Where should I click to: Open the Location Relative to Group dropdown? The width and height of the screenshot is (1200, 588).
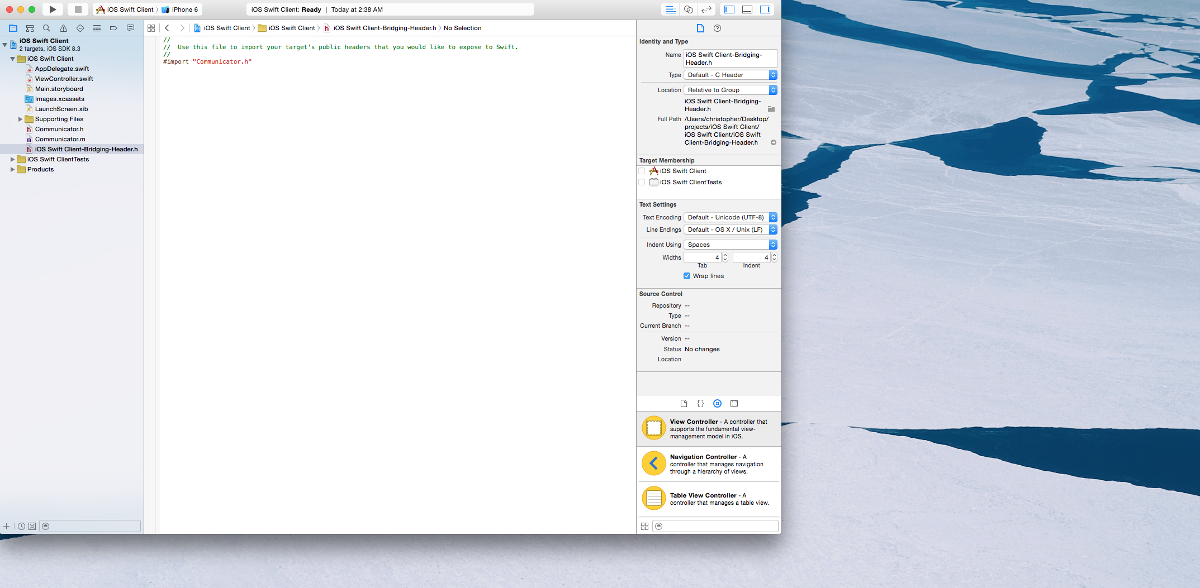[x=731, y=90]
